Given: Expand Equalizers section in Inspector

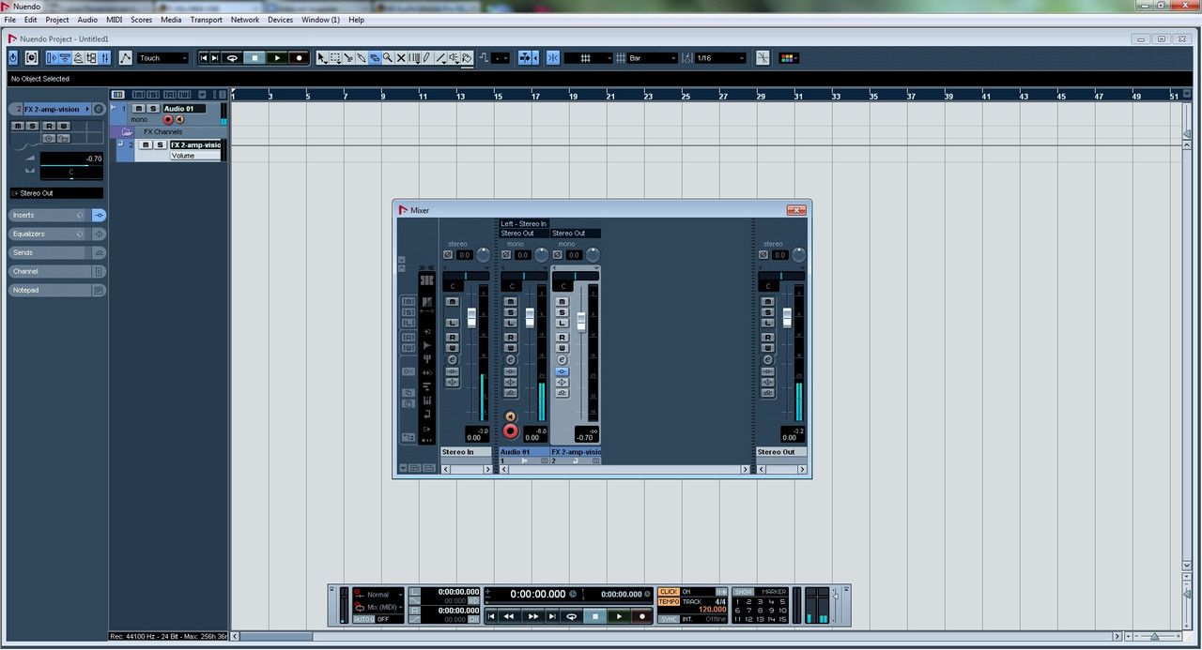Looking at the screenshot, I should (x=50, y=234).
